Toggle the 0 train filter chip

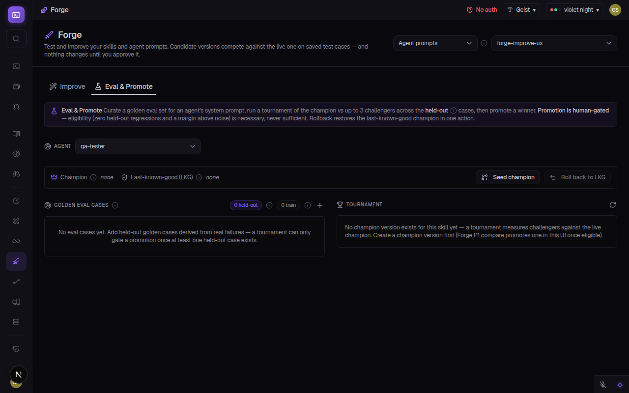tap(288, 205)
